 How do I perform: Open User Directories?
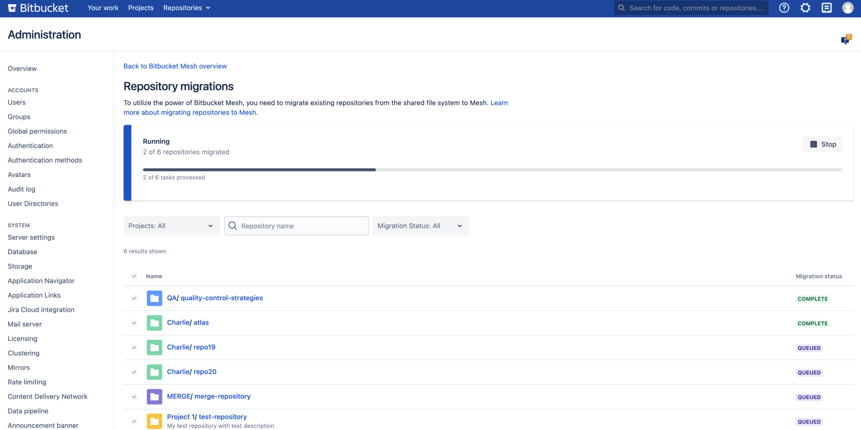(x=33, y=204)
